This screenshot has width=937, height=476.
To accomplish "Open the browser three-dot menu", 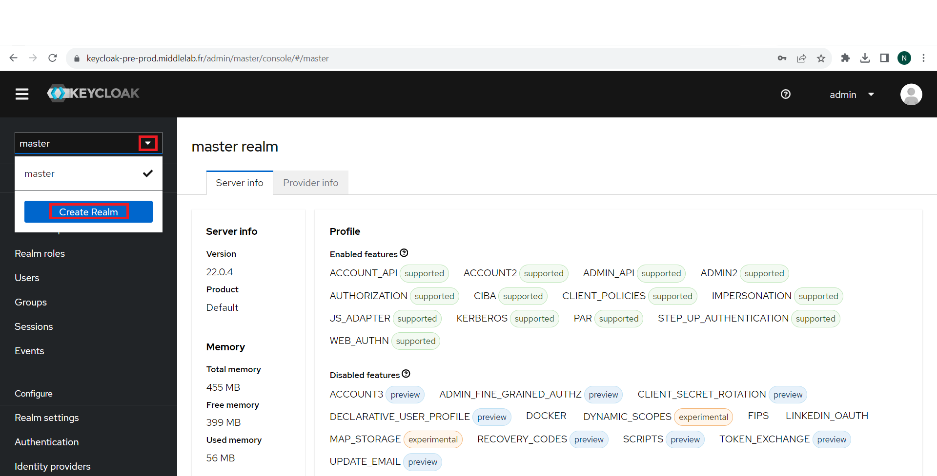I will pyautogui.click(x=924, y=58).
